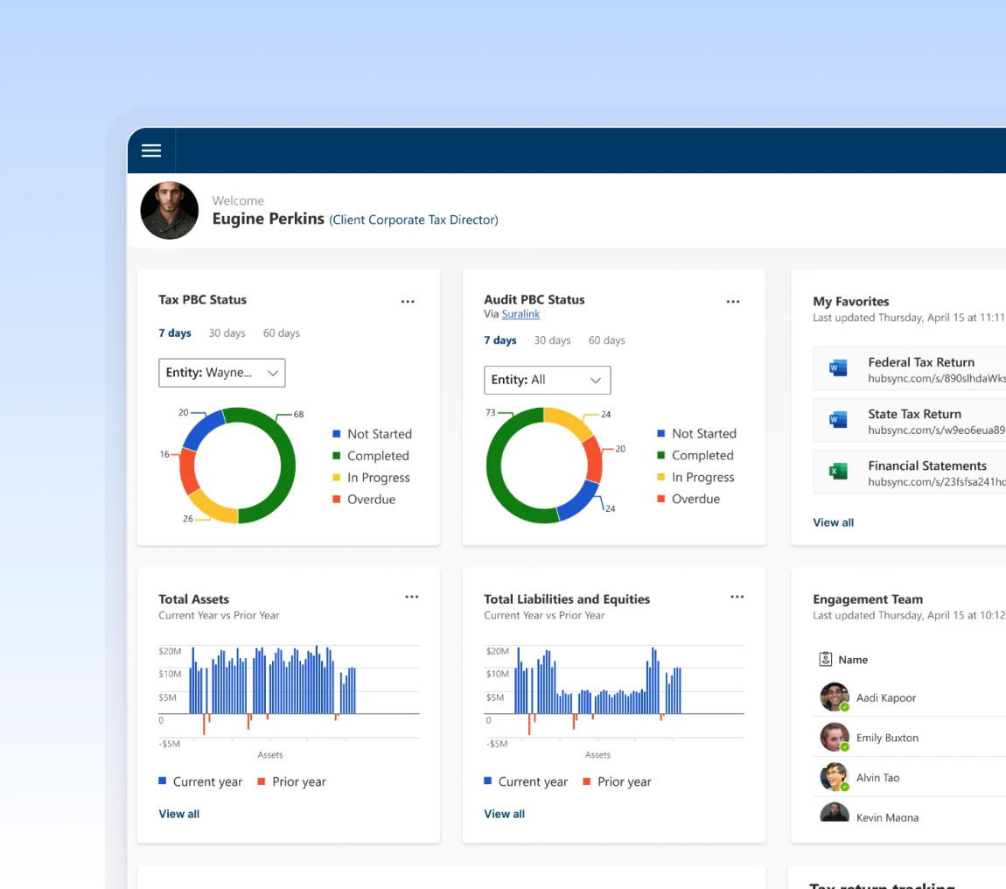Select Aadi Kapoor name in team list
Viewport: 1006px width, 889px height.
pos(886,697)
